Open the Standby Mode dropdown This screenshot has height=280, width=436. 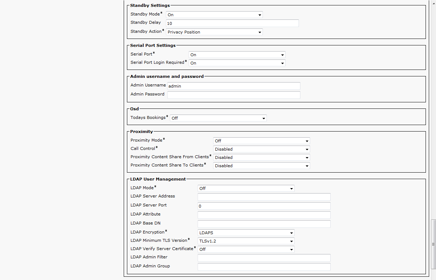point(214,15)
